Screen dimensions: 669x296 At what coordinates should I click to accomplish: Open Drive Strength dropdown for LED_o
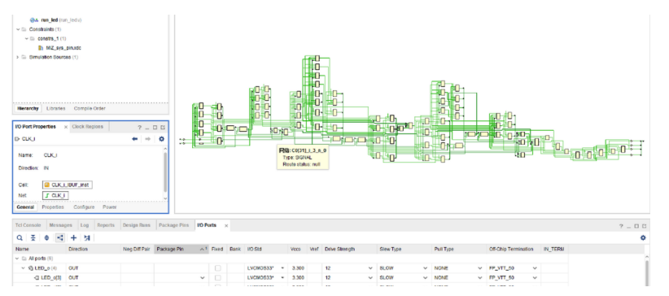point(370,268)
